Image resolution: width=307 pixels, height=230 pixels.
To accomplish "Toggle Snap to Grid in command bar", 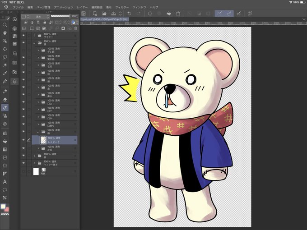I will pos(238,14).
